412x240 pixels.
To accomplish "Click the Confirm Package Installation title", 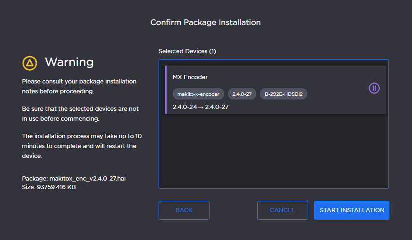I will point(205,22).
